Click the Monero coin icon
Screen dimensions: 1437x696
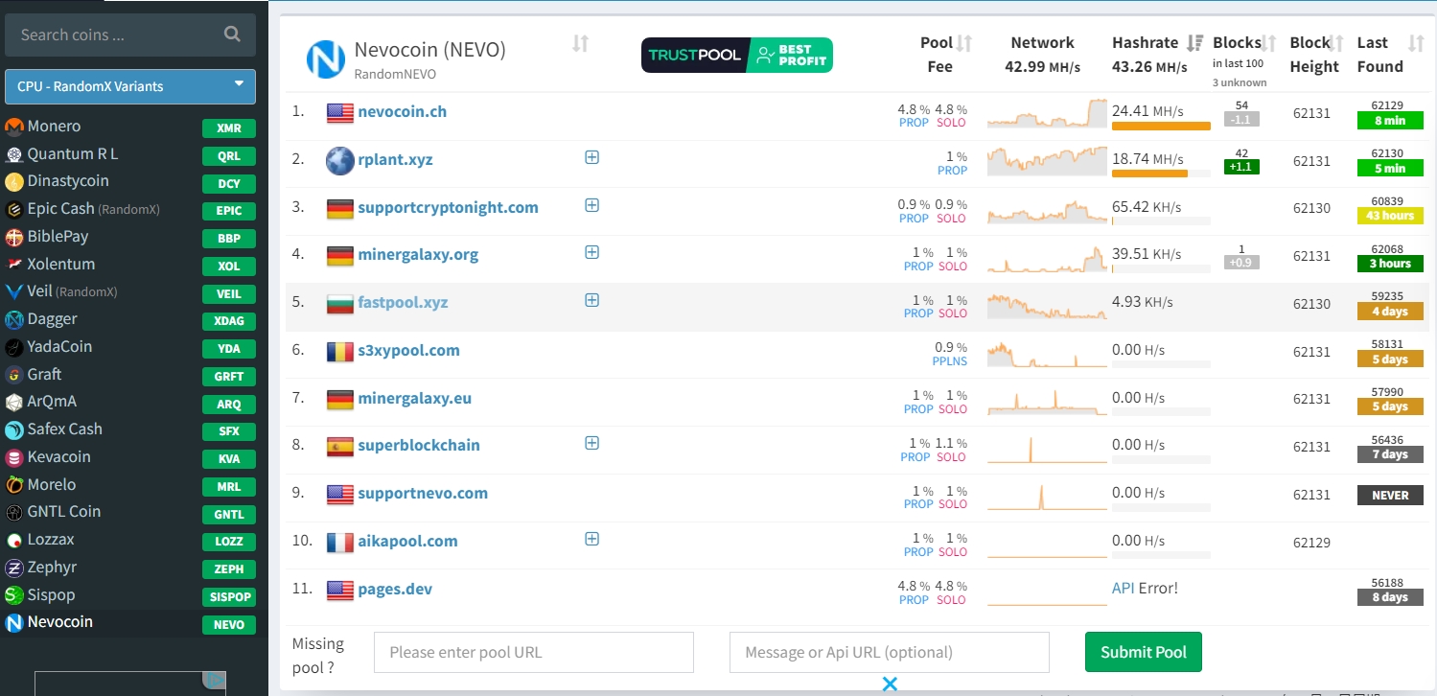tap(13, 127)
